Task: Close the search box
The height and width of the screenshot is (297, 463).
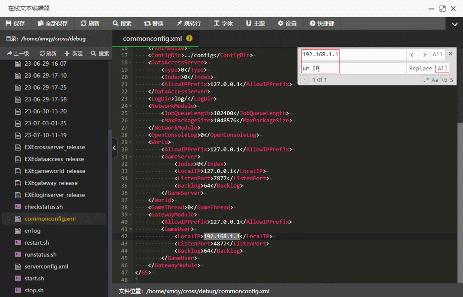Action: pos(451,54)
